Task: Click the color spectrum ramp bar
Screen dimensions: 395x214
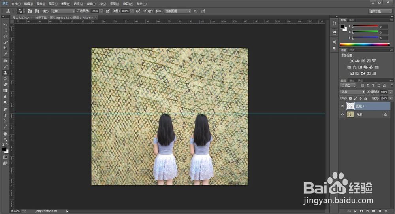Action: coord(364,45)
